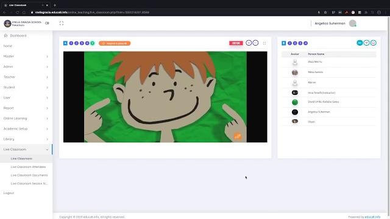Click the orange pill button above the video
390x219 pixels.
click(x=115, y=43)
